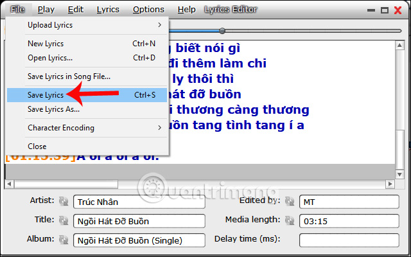Click the up arrow of the vertical scrollbar

coord(399,46)
